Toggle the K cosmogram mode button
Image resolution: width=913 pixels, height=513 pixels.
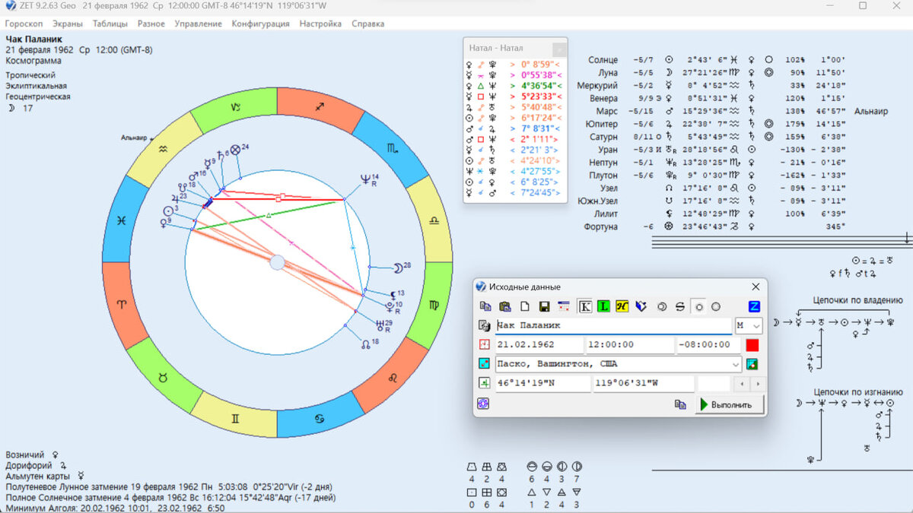585,306
